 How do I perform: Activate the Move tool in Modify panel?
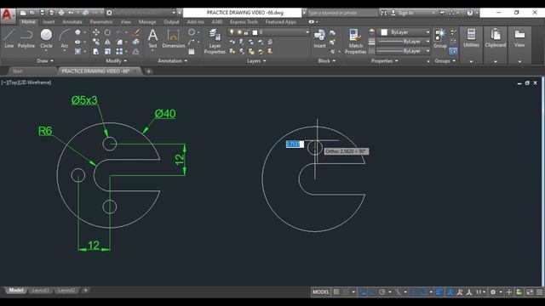click(x=96, y=32)
